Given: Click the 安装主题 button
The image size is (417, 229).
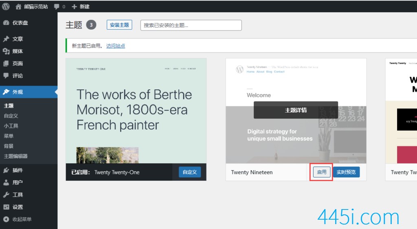Looking at the screenshot, I should pyautogui.click(x=119, y=25).
